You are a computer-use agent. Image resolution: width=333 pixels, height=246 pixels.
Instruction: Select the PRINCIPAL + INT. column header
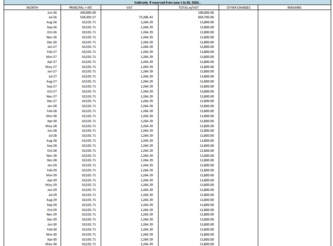[81, 7]
